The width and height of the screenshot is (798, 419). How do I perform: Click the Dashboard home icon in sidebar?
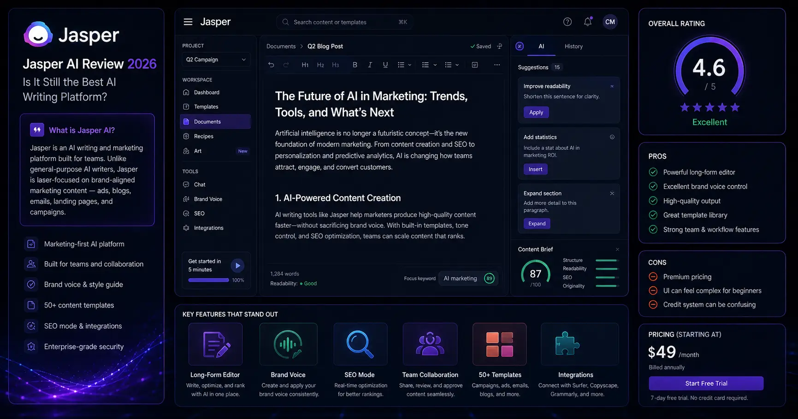point(186,92)
